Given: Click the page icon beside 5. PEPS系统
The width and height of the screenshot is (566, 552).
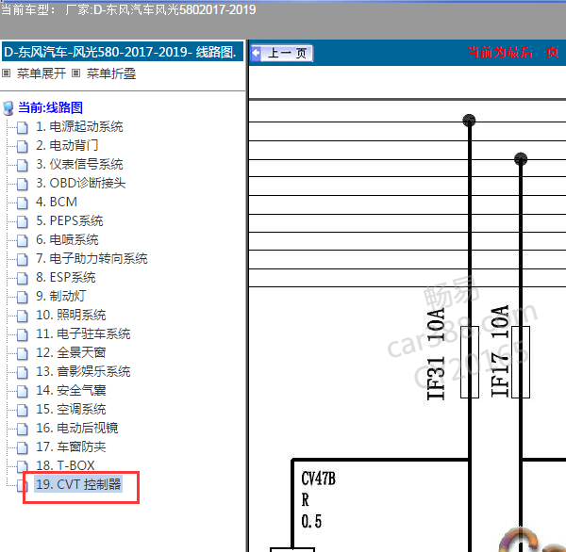Looking at the screenshot, I should point(23,221).
